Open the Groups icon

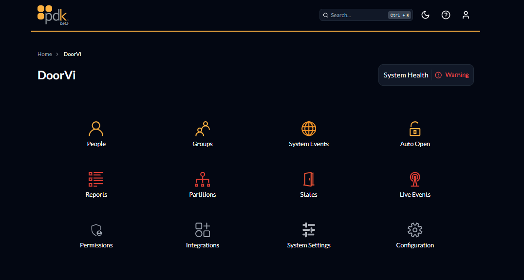pyautogui.click(x=203, y=129)
